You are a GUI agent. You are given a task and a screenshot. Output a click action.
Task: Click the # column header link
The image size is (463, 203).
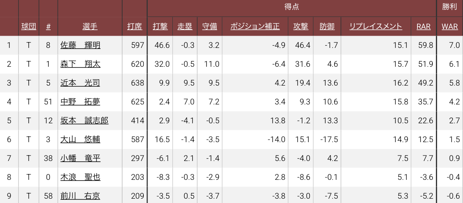click(48, 26)
